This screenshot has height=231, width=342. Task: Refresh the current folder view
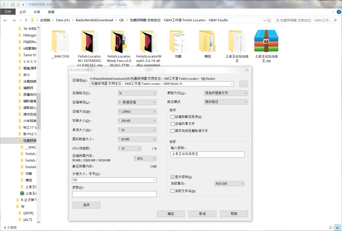point(269,20)
